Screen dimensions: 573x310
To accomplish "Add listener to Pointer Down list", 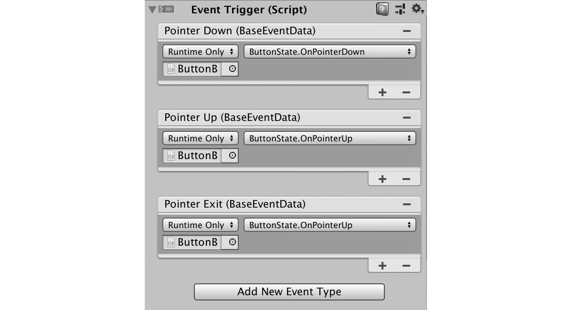I will click(382, 92).
